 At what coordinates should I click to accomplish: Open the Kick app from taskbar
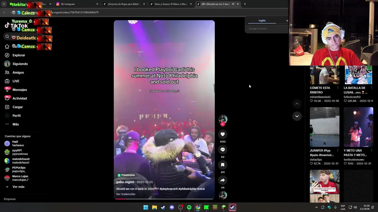[x=206, y=207]
